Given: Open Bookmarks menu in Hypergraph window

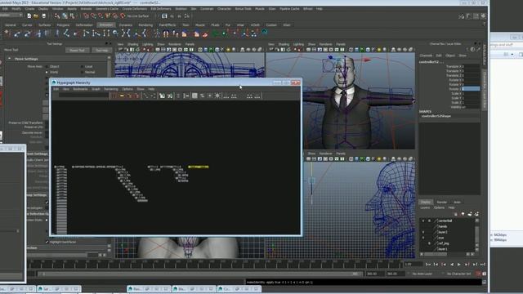Looking at the screenshot, I should point(80,89).
